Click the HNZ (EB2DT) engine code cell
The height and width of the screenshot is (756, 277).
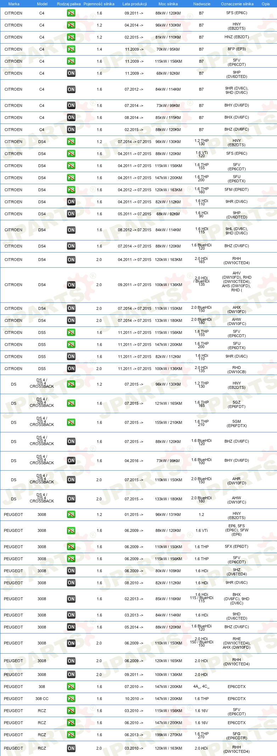[x=237, y=37]
